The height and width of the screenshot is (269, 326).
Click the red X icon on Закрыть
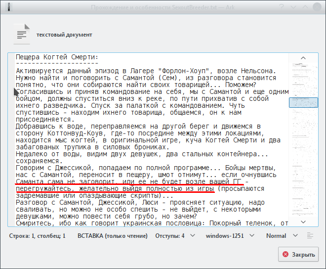285,255
